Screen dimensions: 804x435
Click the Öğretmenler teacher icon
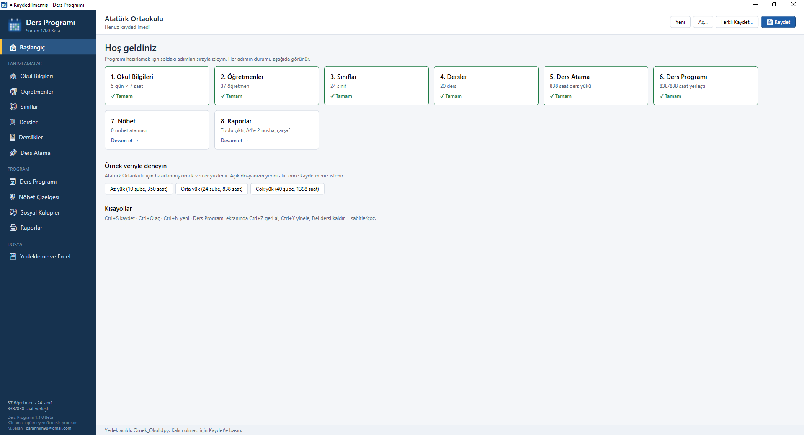[x=13, y=92]
